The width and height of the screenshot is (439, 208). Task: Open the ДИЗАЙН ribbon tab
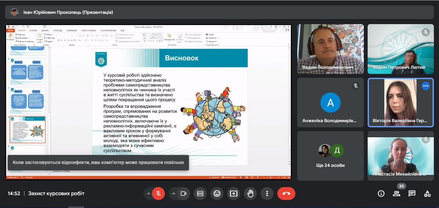45,31
